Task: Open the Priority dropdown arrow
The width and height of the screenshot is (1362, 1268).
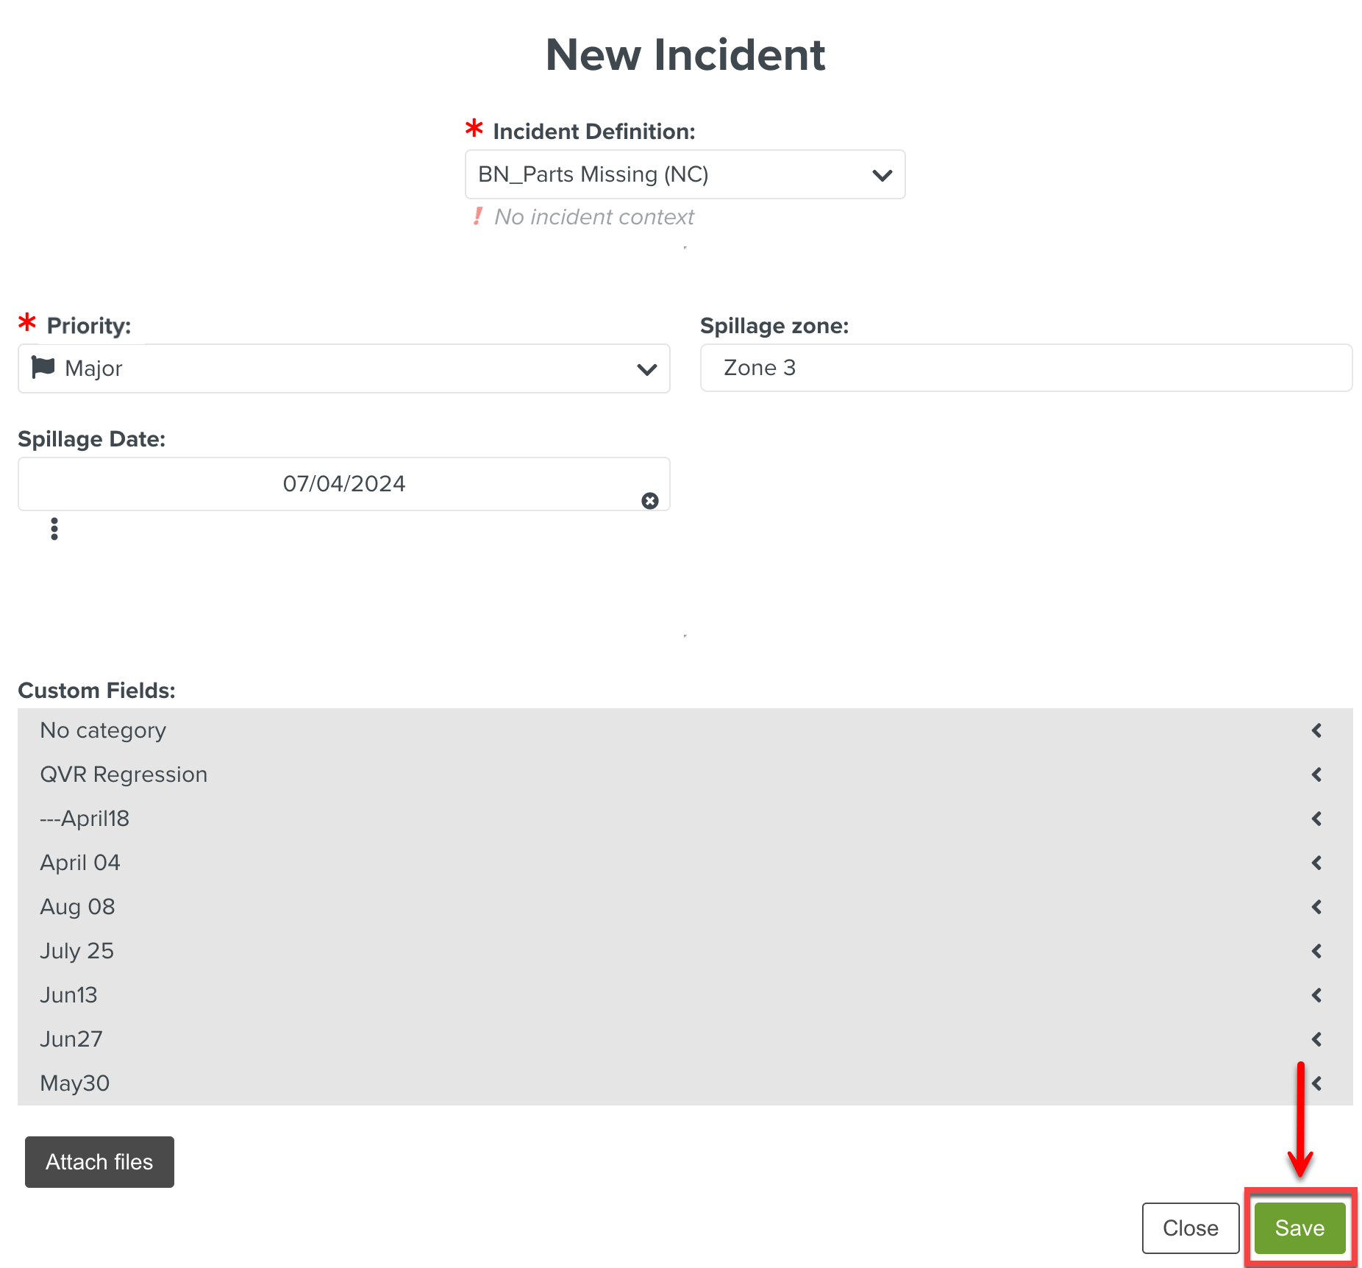Action: coord(646,369)
